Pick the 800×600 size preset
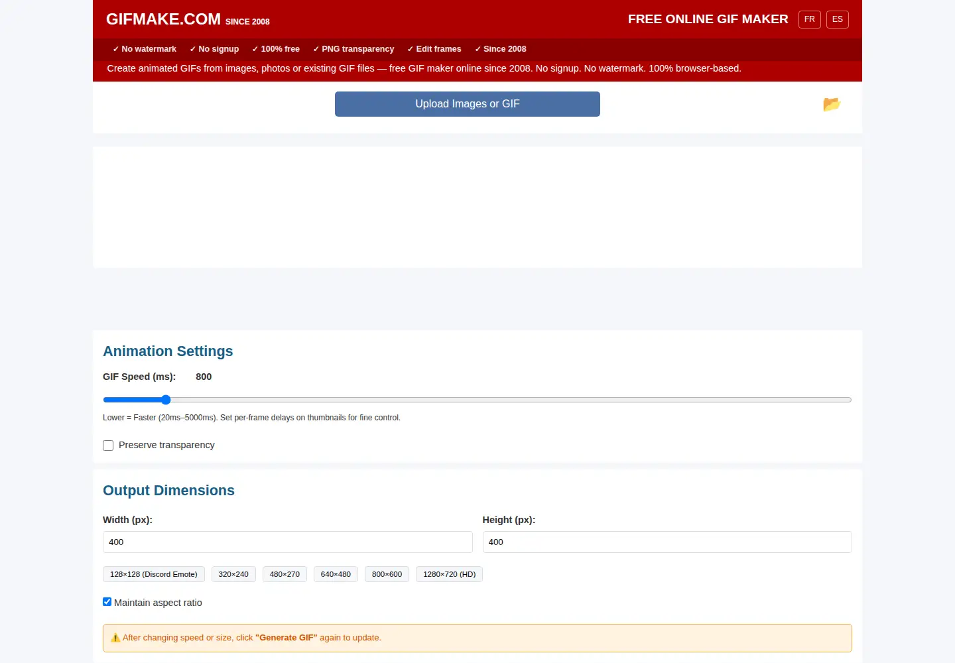 tap(387, 574)
